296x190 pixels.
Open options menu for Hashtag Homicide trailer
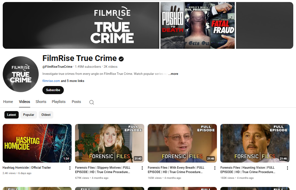coord(70,168)
